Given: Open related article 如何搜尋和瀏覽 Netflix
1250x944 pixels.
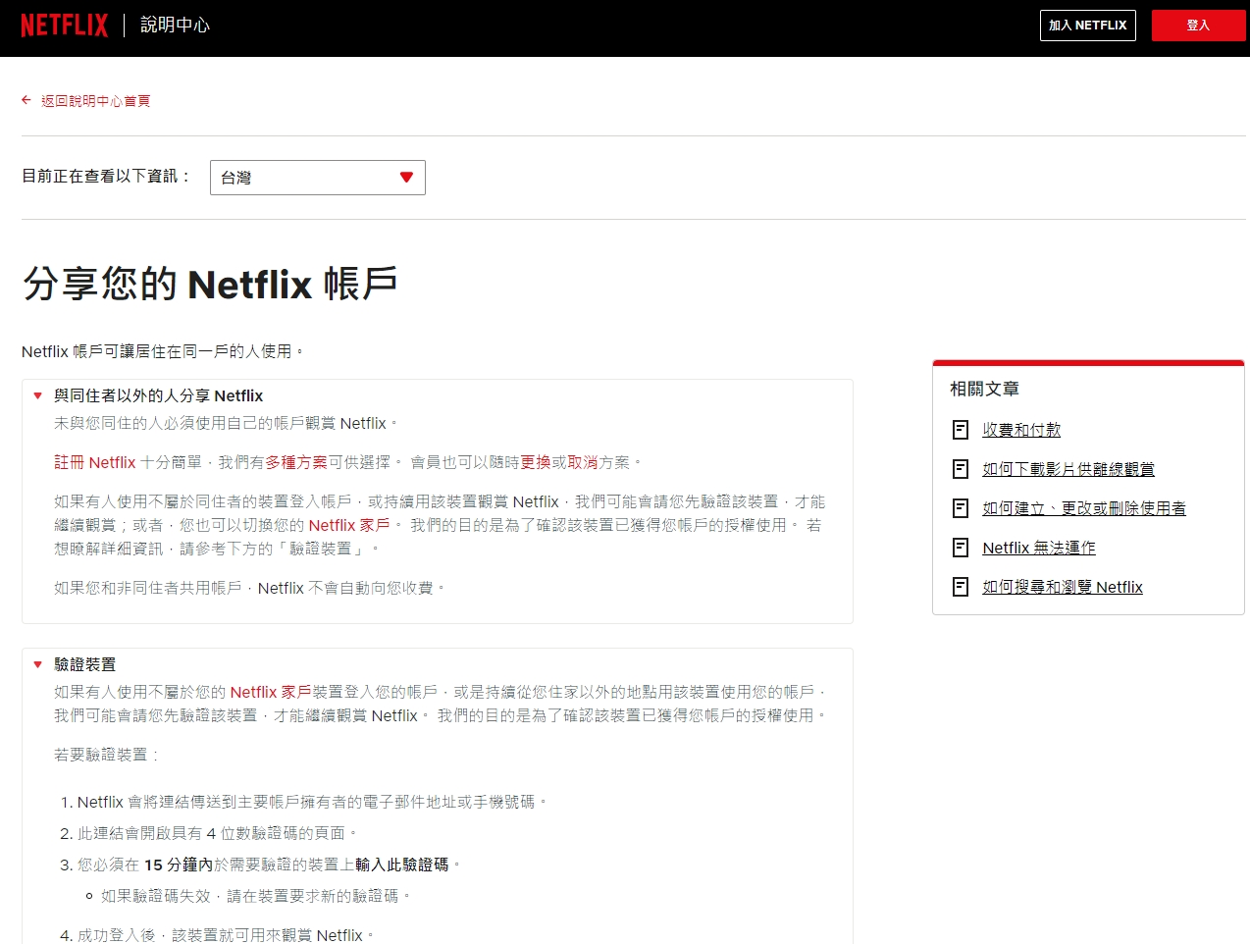Looking at the screenshot, I should pos(1063,587).
